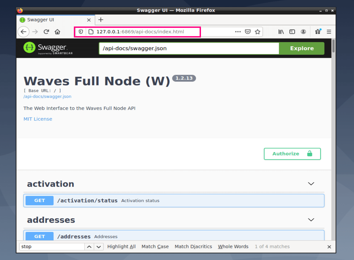Open the tracking protection shield icon

81,32
